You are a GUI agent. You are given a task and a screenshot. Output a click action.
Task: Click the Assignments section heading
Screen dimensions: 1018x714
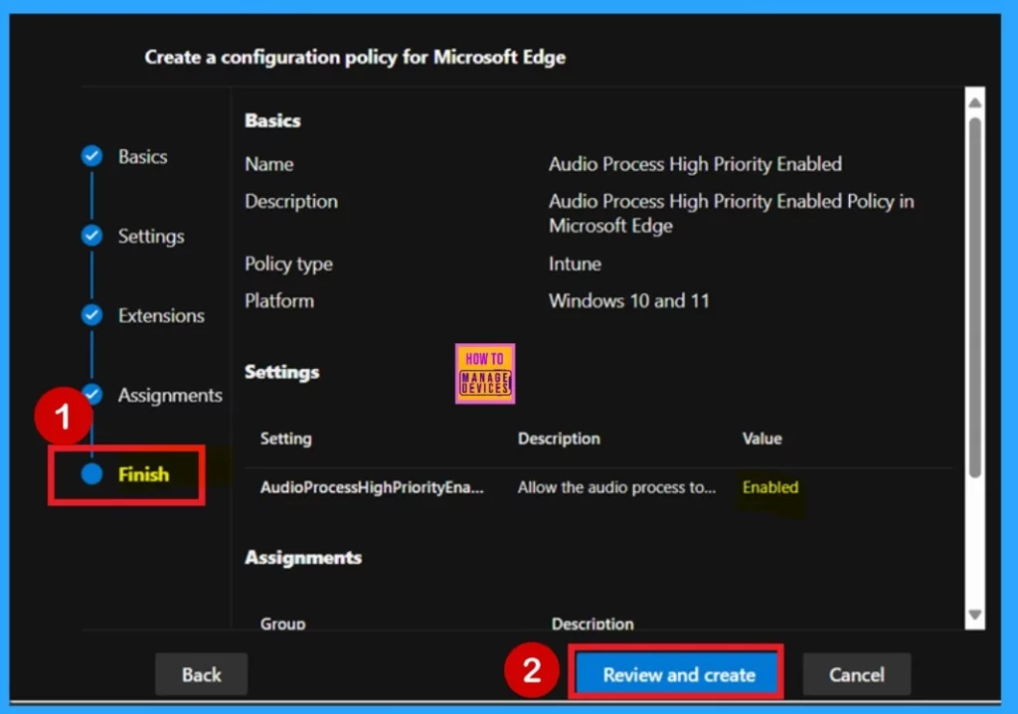pos(303,558)
